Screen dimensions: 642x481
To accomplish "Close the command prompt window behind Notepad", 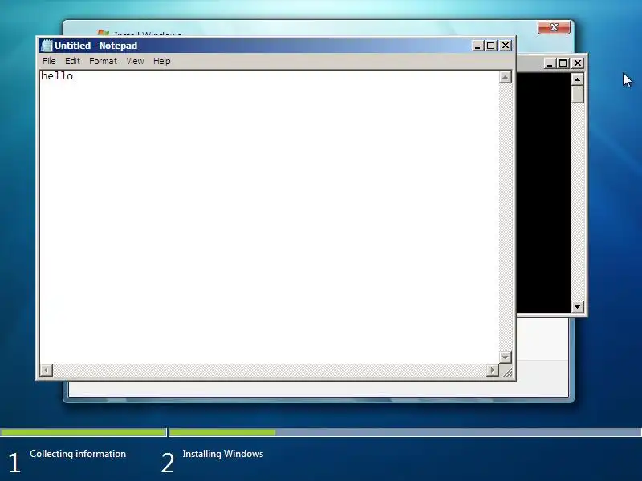I will point(578,63).
